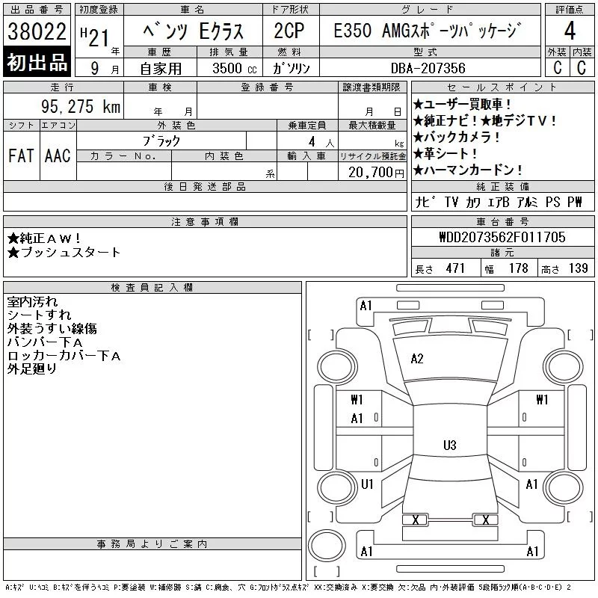This screenshot has height=598, width=598.
Task: Select the 注意事項欄 section header
Action: point(205,221)
